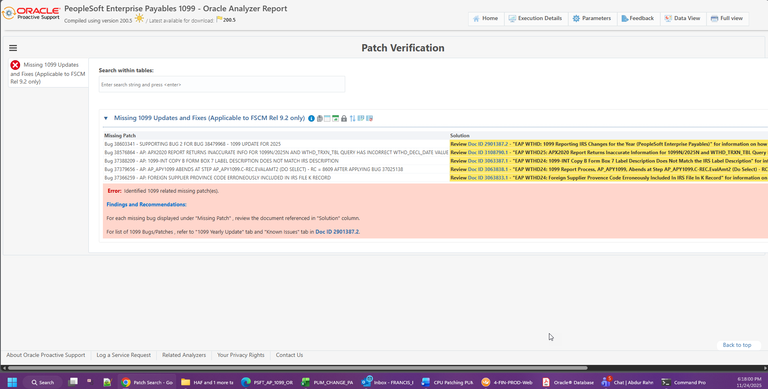
Task: Open the Parameters tab
Action: pyautogui.click(x=592, y=18)
